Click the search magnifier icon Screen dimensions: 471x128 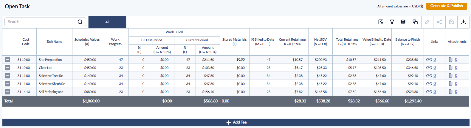click(80, 22)
